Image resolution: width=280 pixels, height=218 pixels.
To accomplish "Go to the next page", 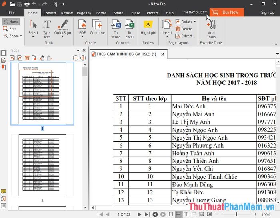I will 139,214.
